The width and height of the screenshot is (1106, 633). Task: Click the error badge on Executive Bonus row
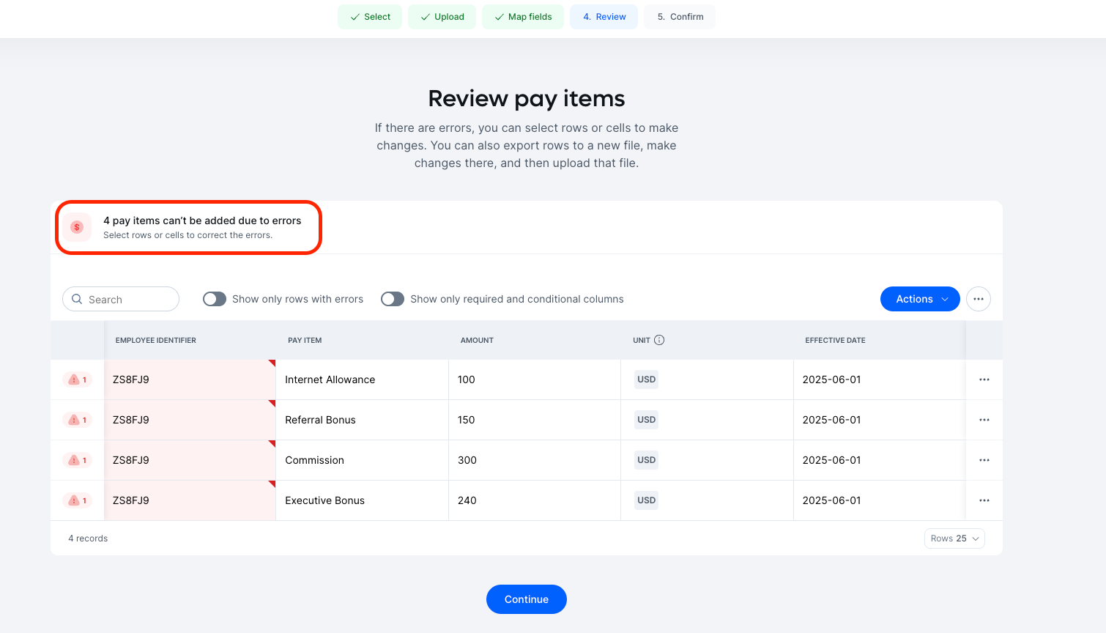point(77,500)
